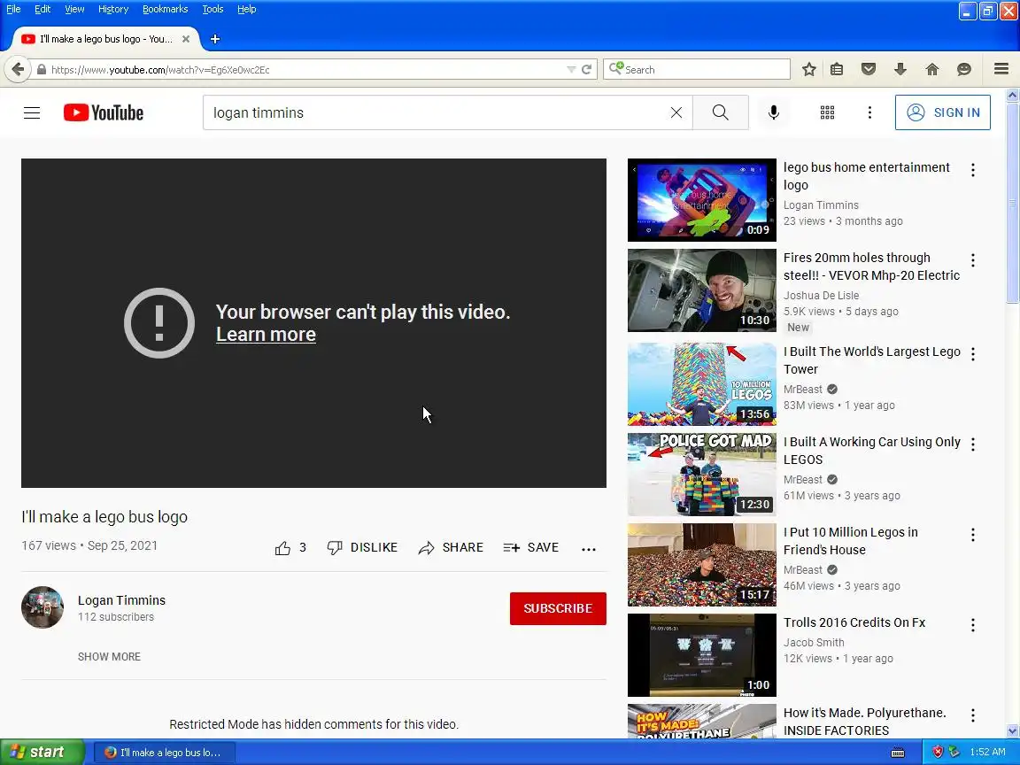Open the File menu
This screenshot has height=765, width=1020.
(x=13, y=9)
